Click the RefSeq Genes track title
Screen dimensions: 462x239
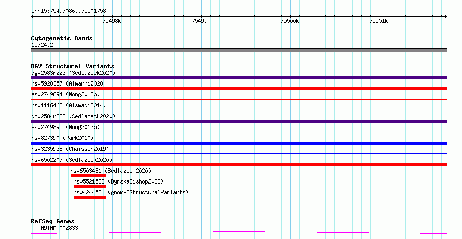(52, 221)
